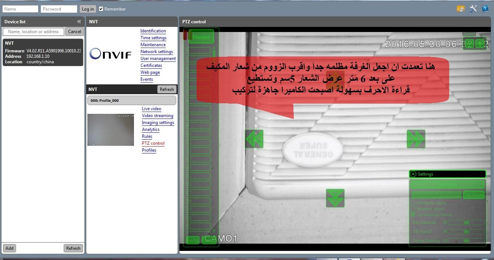Select the 000: Profile_000 entry
This screenshot has width=494, height=260.
click(x=131, y=100)
